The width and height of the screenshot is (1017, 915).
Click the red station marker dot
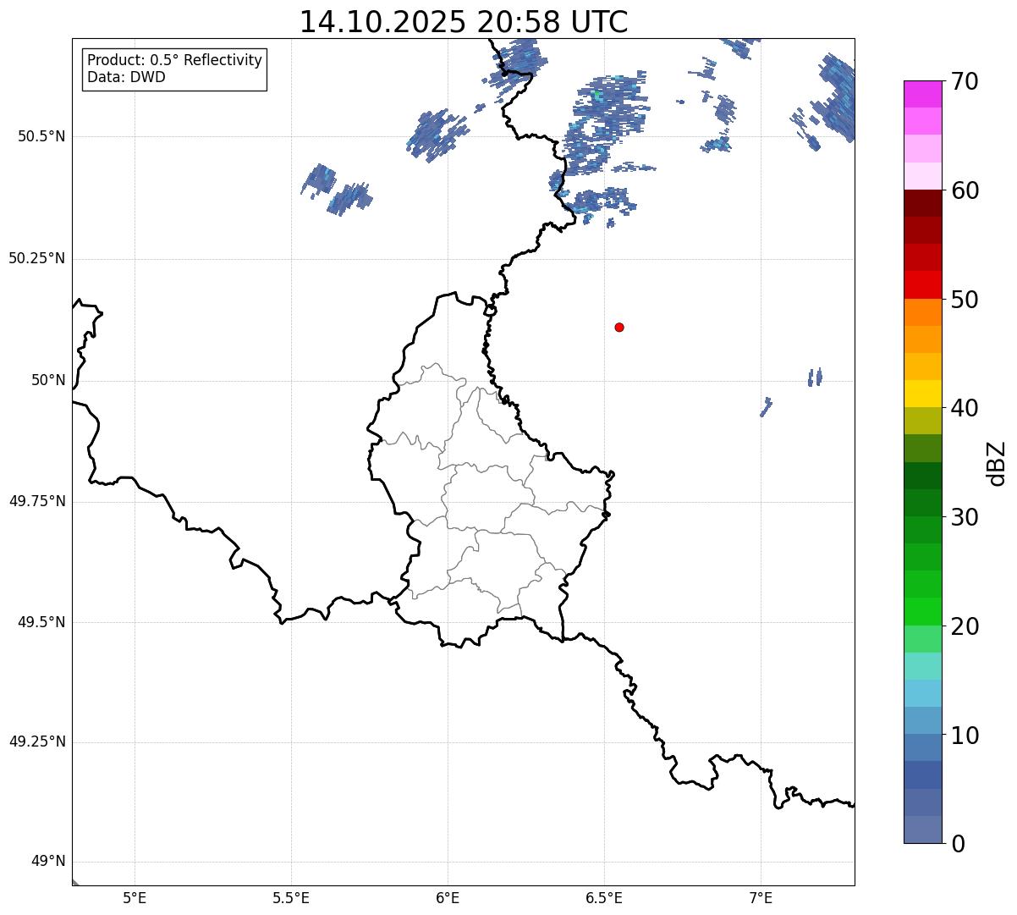(x=619, y=327)
